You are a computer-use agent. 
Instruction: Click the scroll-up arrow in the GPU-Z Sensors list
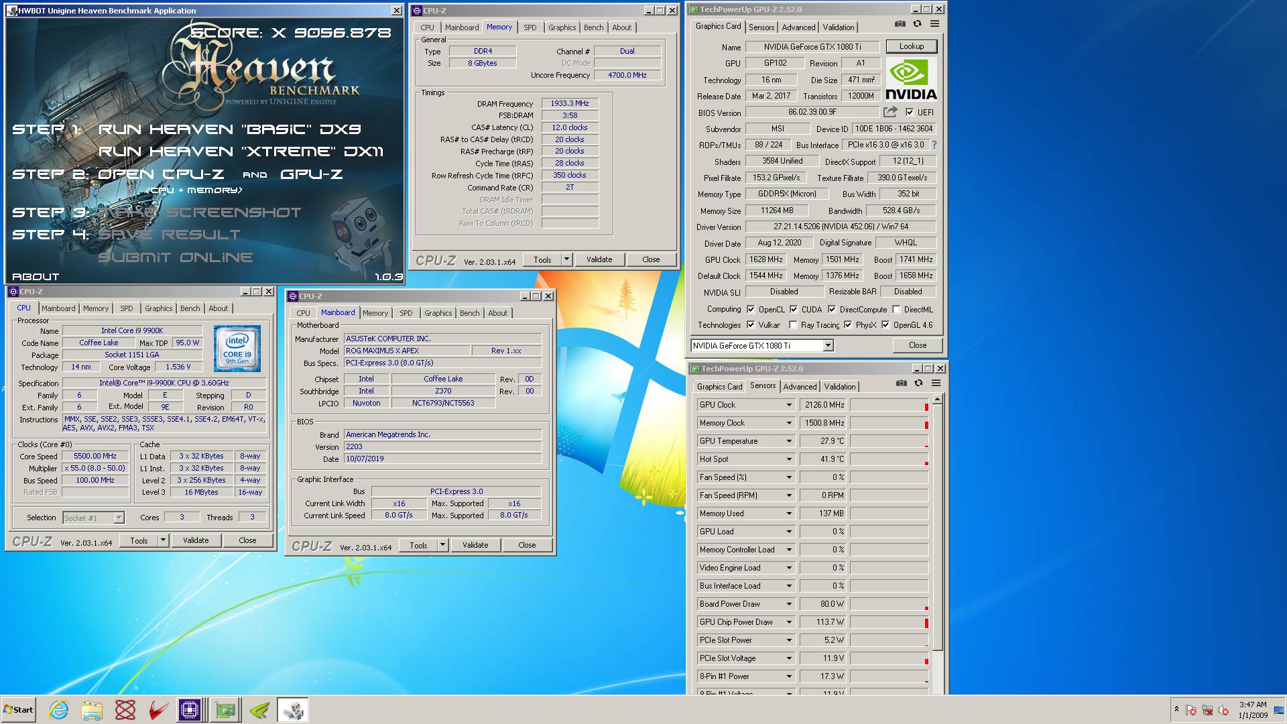[937, 400]
